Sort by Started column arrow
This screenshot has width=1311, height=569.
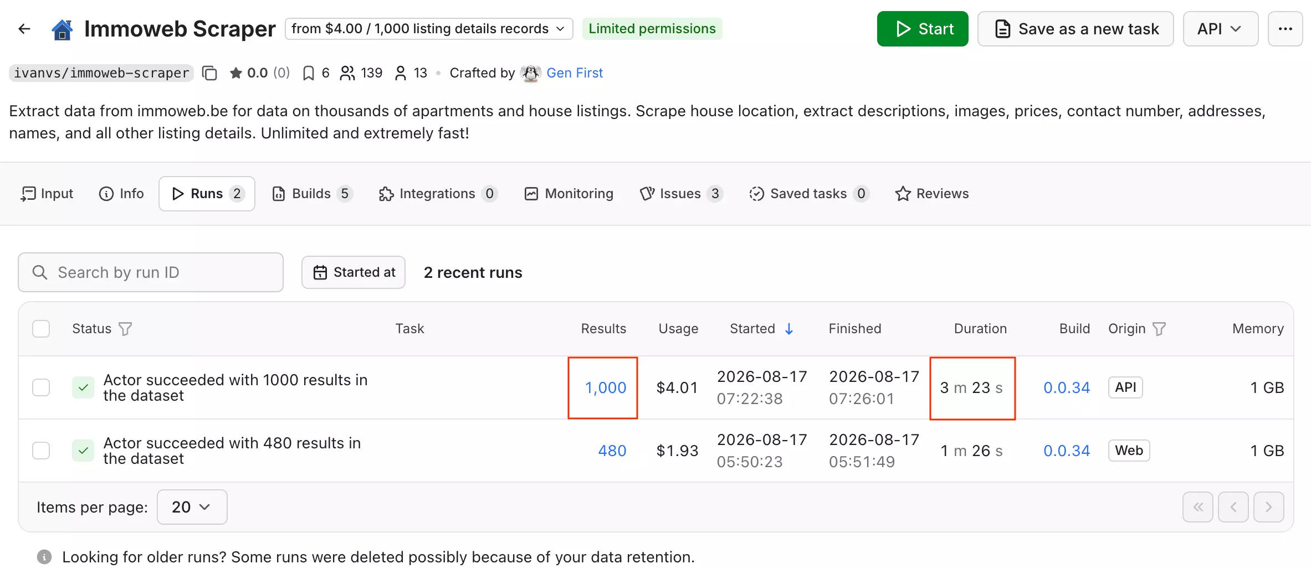pyautogui.click(x=789, y=329)
